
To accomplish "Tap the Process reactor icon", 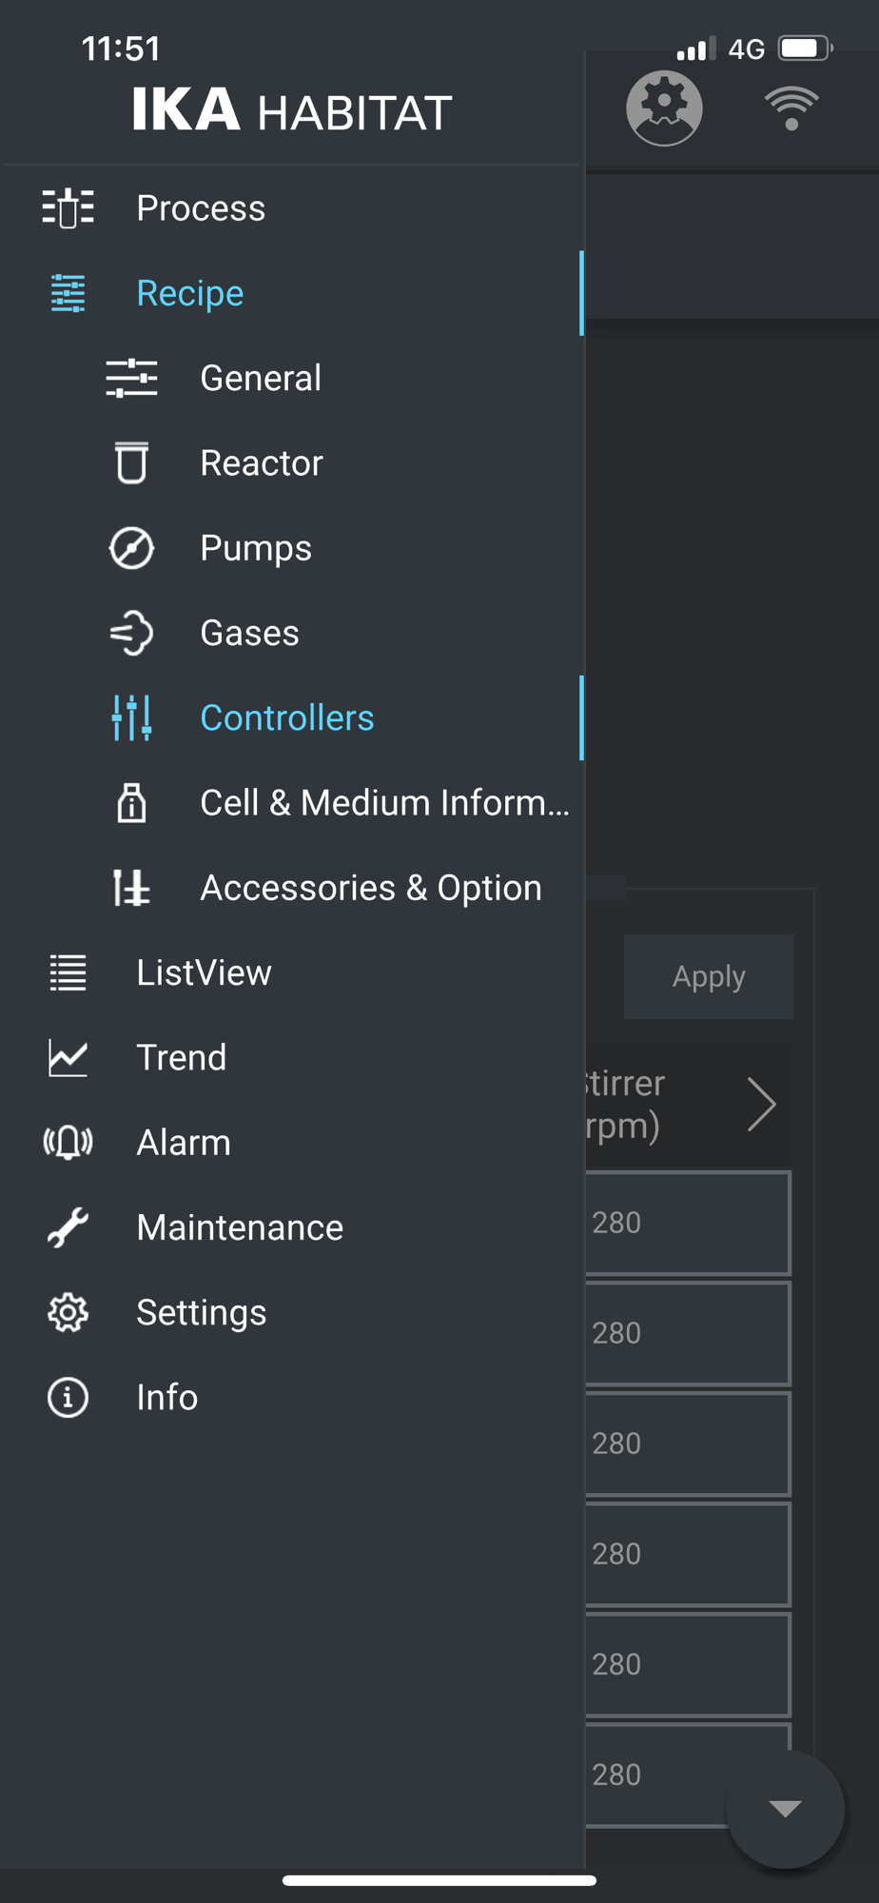I will 68,208.
